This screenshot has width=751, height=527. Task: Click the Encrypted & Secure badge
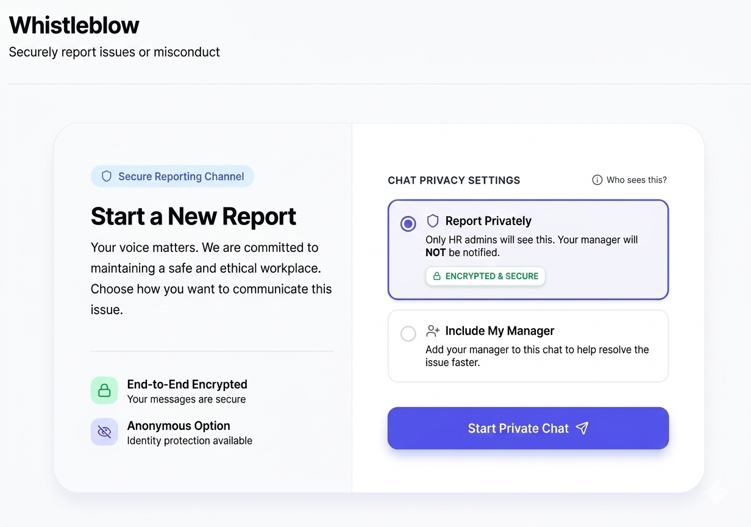click(485, 276)
